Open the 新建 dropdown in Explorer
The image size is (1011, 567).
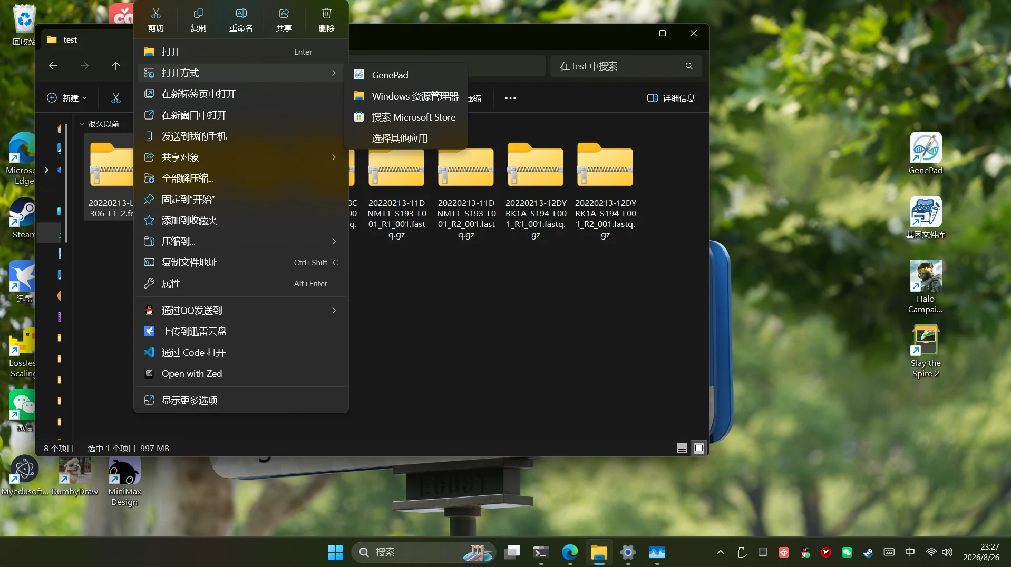(67, 98)
